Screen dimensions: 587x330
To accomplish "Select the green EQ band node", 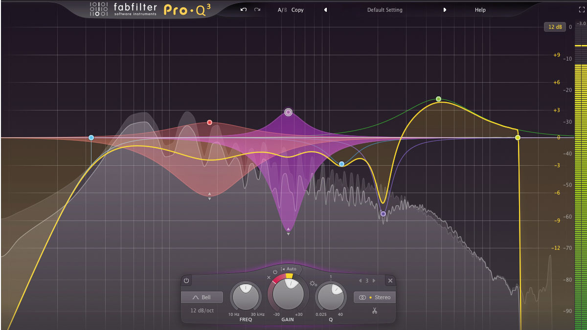I will [x=438, y=98].
